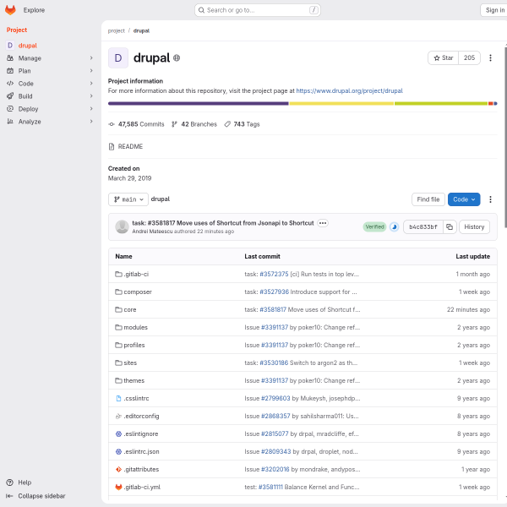Select Explore in the top bar
Screen dimensions: 507x507
[35, 10]
